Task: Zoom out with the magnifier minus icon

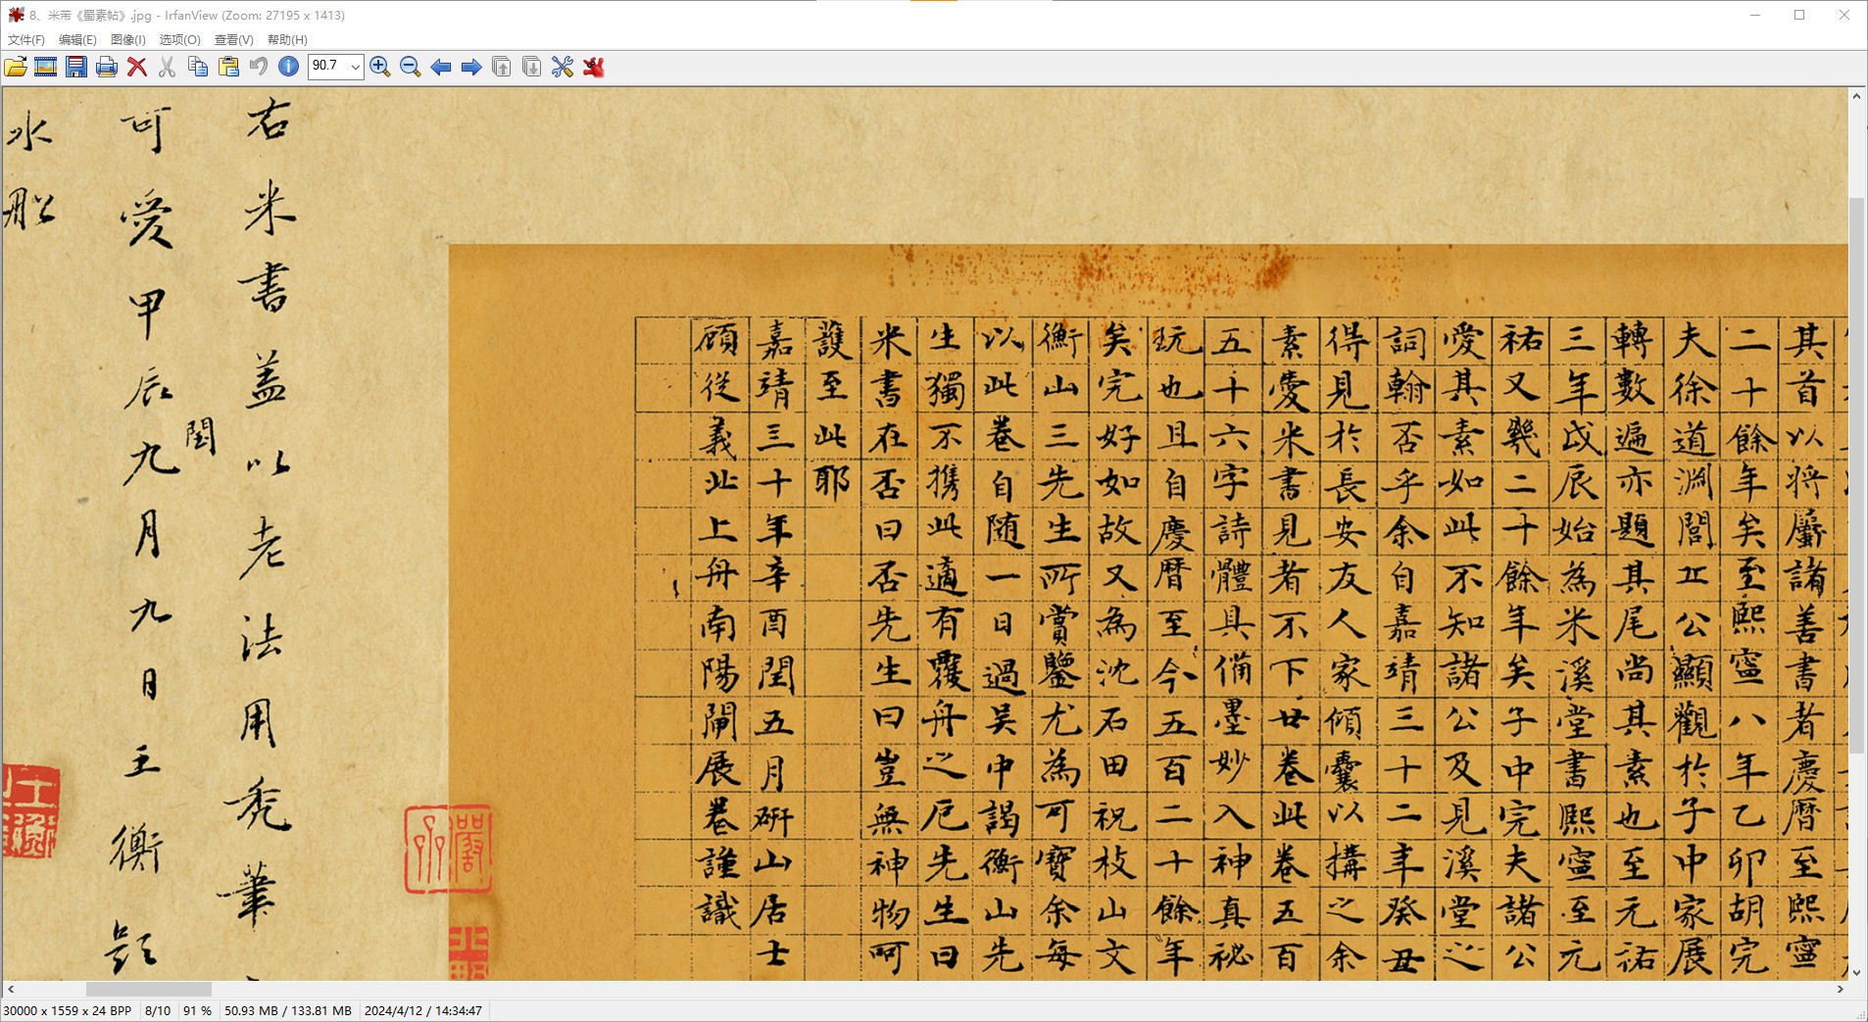Action: [x=411, y=67]
